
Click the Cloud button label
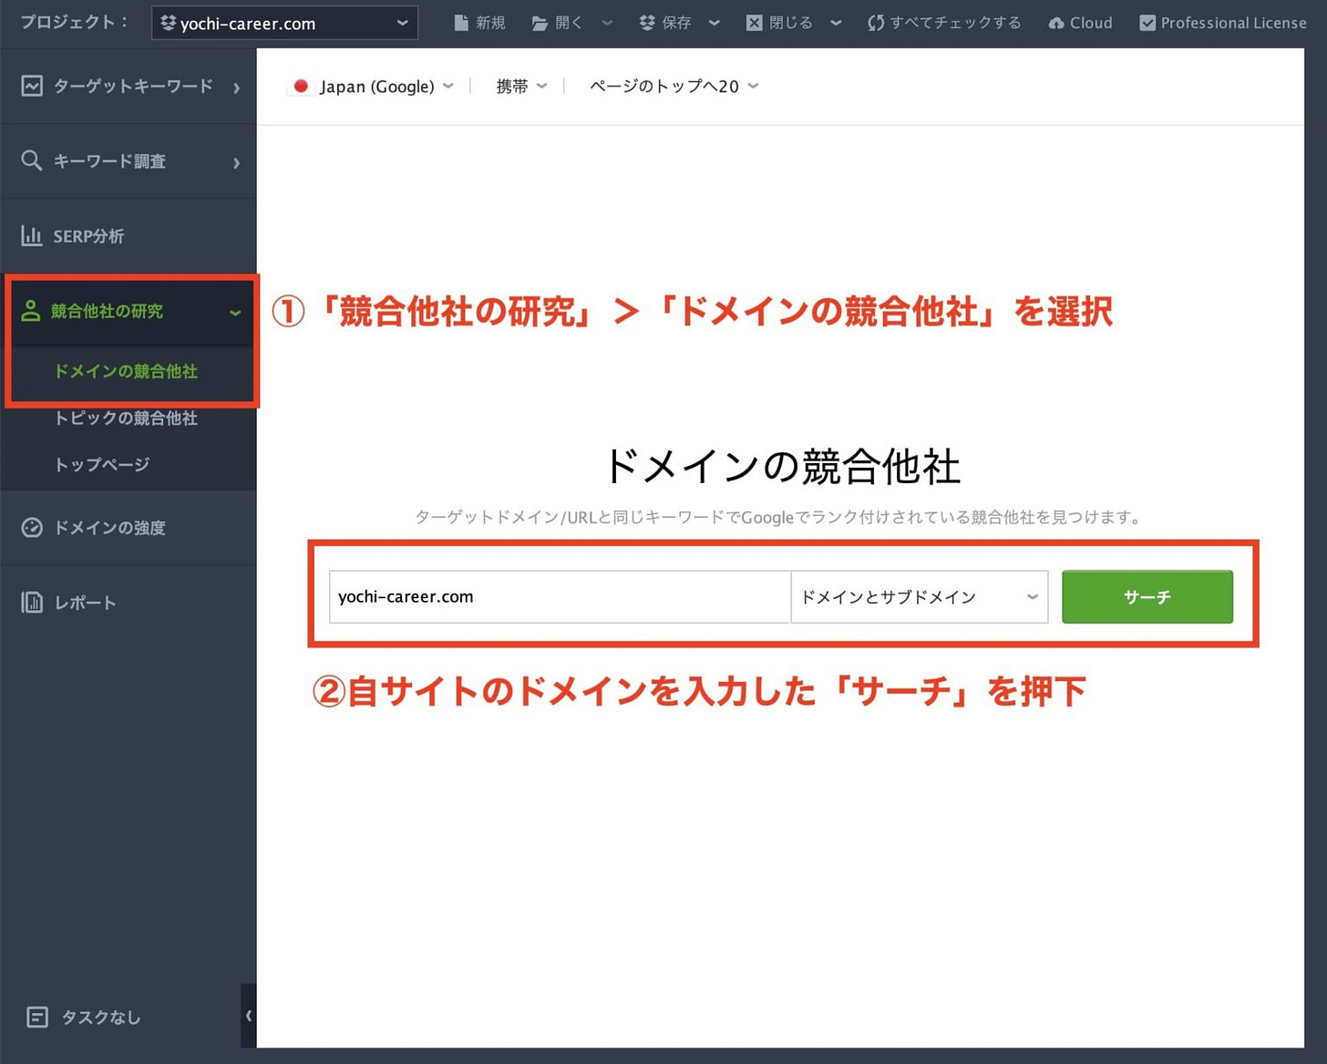point(1091,23)
